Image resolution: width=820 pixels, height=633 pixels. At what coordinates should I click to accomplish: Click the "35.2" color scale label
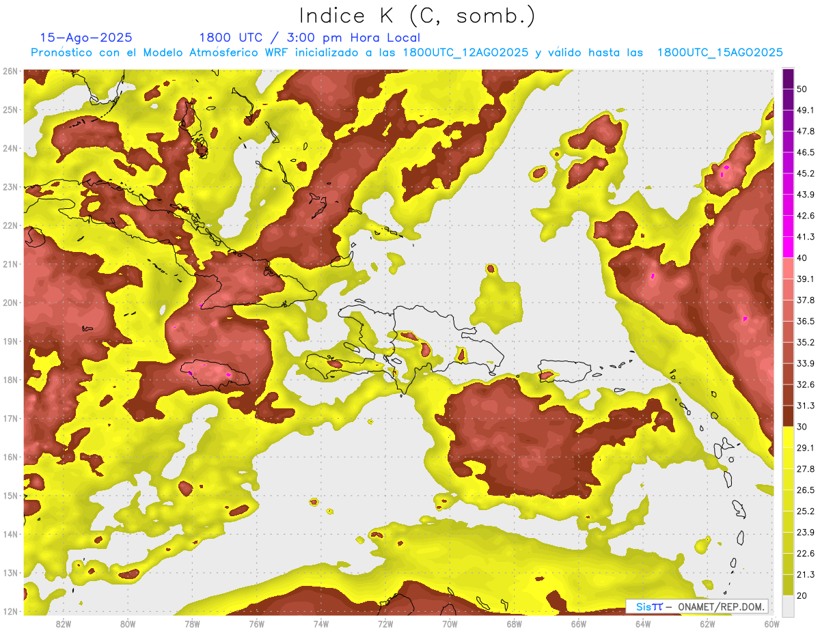tap(806, 342)
